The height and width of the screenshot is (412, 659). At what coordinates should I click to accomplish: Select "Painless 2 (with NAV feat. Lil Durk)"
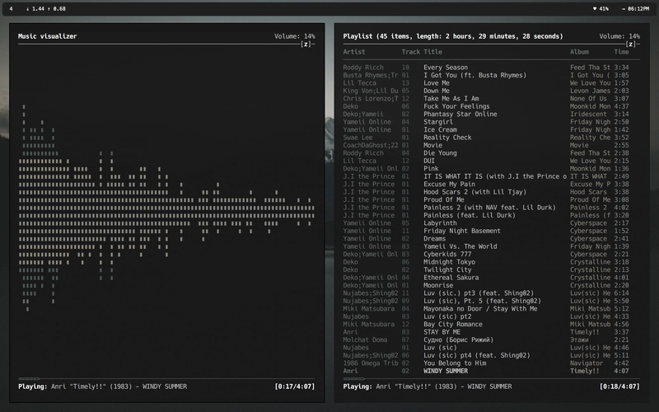pyautogui.click(x=491, y=208)
